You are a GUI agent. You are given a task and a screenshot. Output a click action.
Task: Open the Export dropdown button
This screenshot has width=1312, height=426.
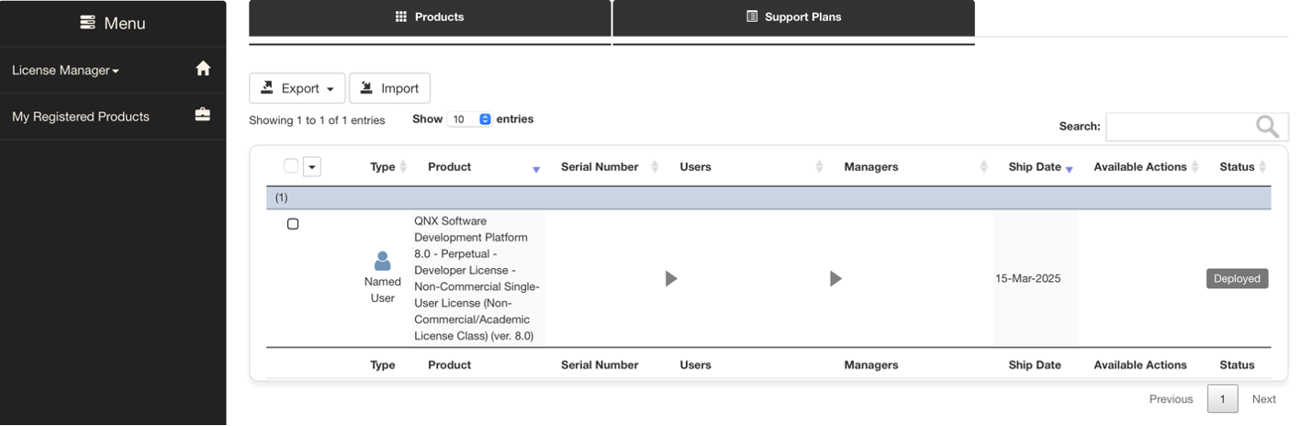(297, 88)
